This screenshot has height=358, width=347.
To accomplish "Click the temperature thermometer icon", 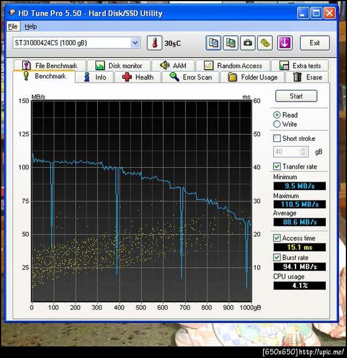I will pyautogui.click(x=154, y=43).
